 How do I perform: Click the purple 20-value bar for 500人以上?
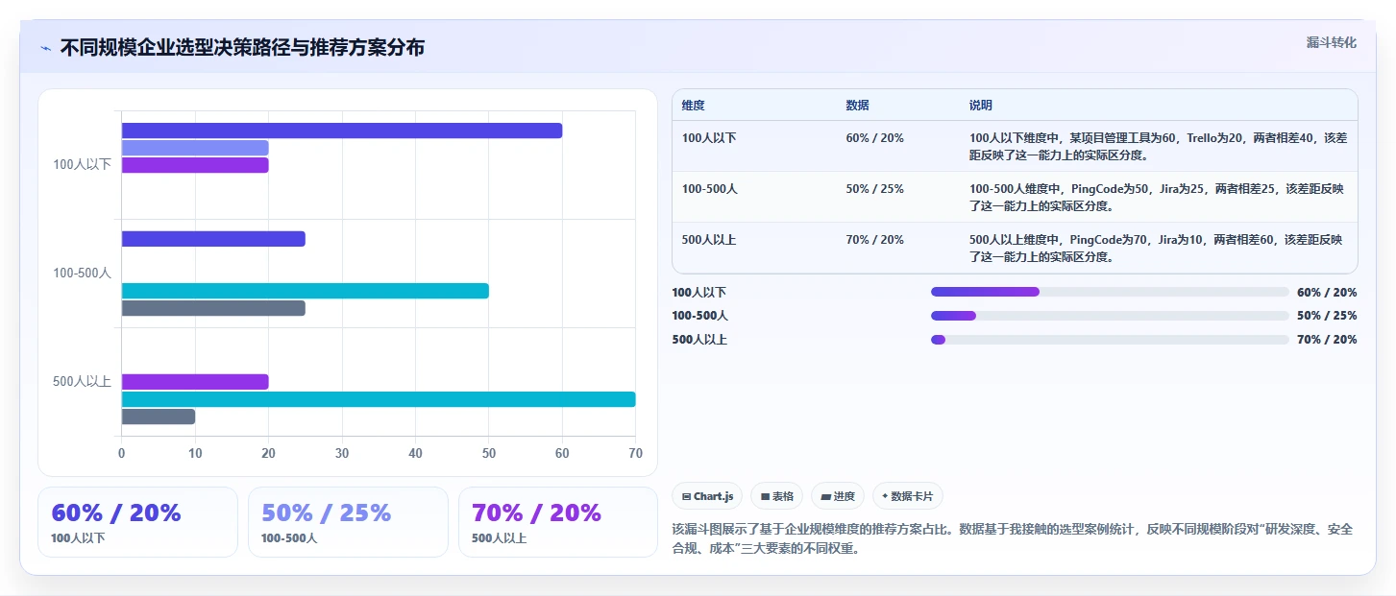195,382
